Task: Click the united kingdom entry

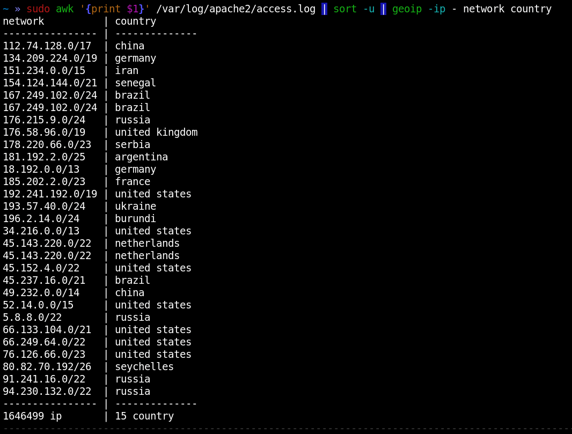Action: [156, 132]
